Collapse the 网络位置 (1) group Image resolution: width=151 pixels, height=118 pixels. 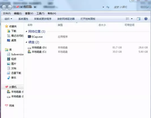pyautogui.click(x=26, y=31)
